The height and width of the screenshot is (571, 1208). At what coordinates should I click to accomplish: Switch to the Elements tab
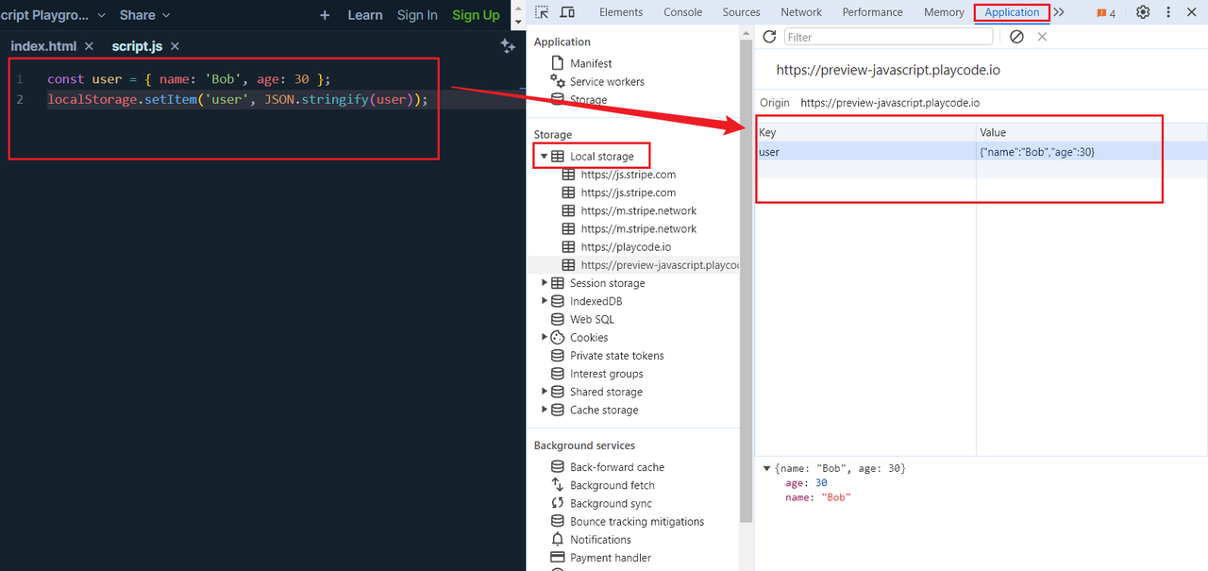(x=621, y=12)
